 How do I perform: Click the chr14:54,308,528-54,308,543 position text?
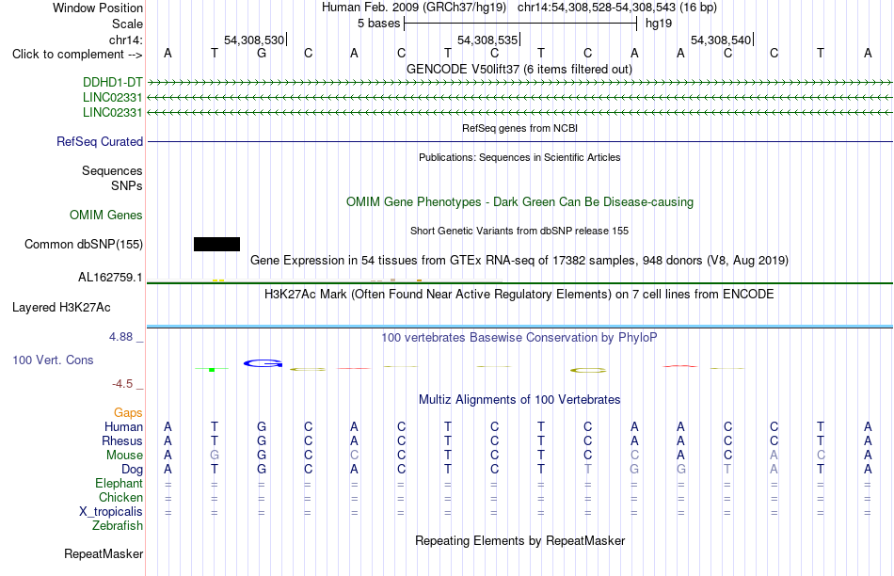pyautogui.click(x=597, y=8)
